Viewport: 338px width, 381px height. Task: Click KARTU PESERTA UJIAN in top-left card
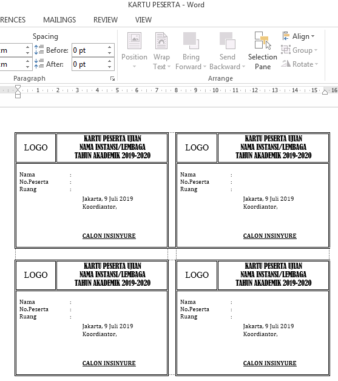tap(112, 139)
